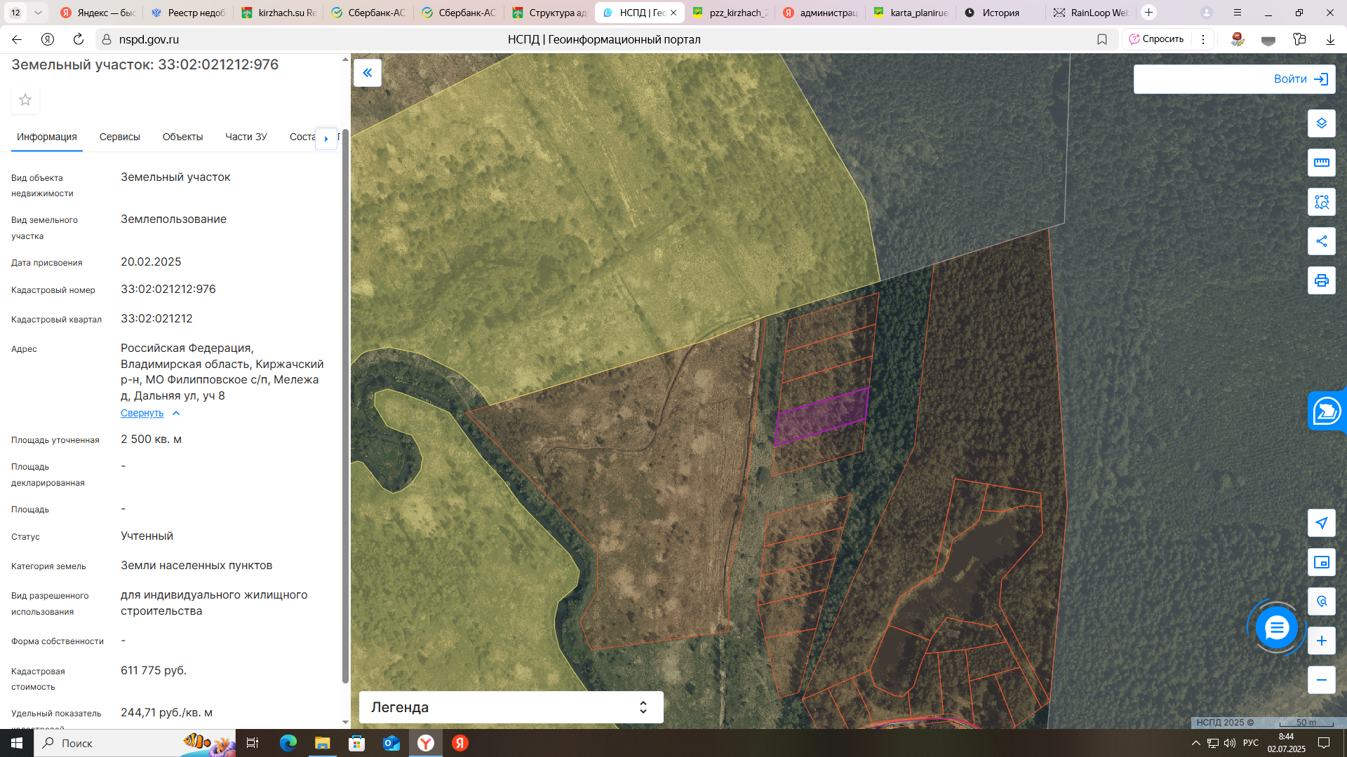Select the ruler measurement tool

pyautogui.click(x=1321, y=163)
